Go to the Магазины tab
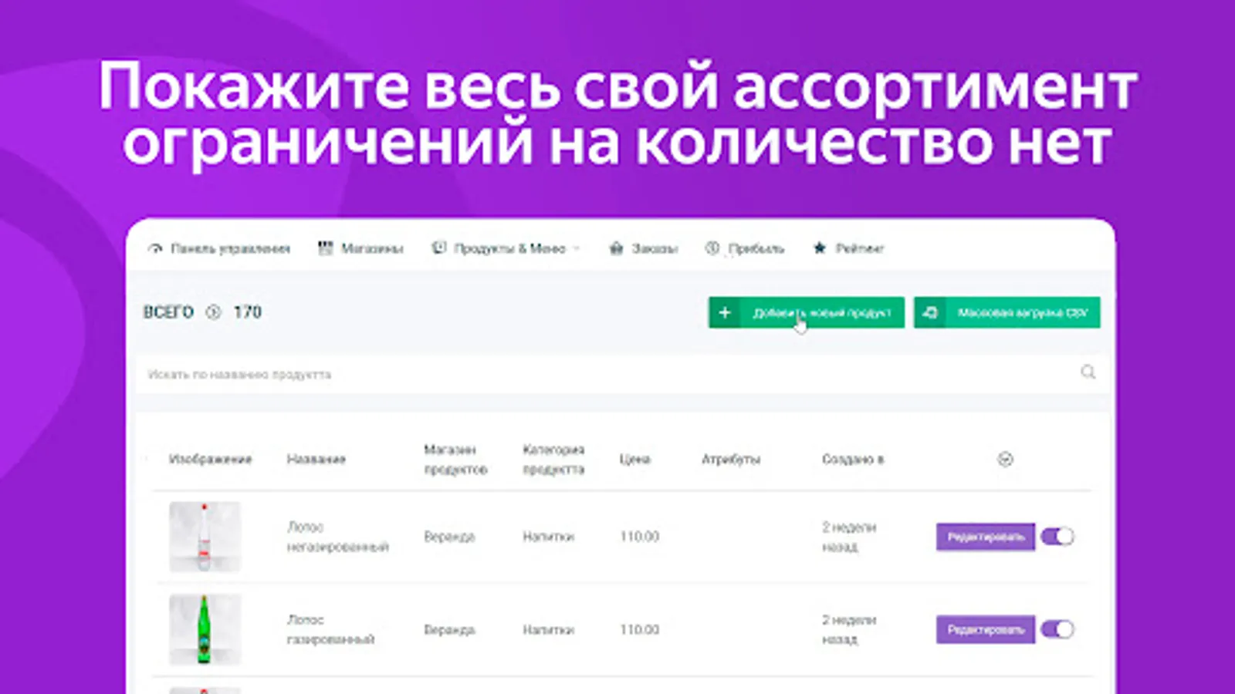The width and height of the screenshot is (1235, 694). click(360, 248)
